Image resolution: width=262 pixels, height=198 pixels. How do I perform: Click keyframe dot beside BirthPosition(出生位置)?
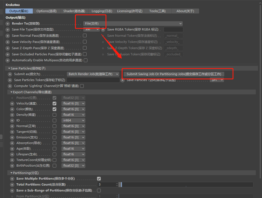pos(12,166)
